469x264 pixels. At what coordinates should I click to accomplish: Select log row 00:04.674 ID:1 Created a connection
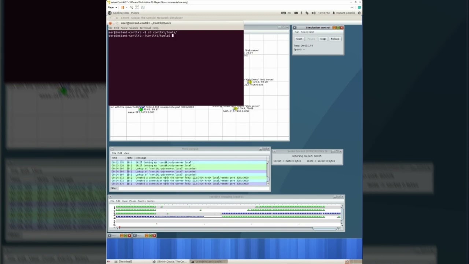[189, 184]
